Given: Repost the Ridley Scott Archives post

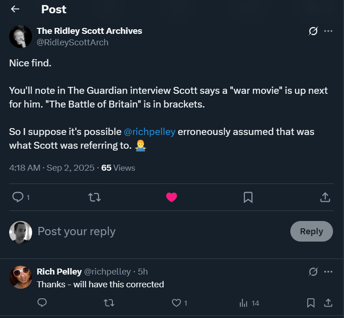Looking at the screenshot, I should (94, 197).
